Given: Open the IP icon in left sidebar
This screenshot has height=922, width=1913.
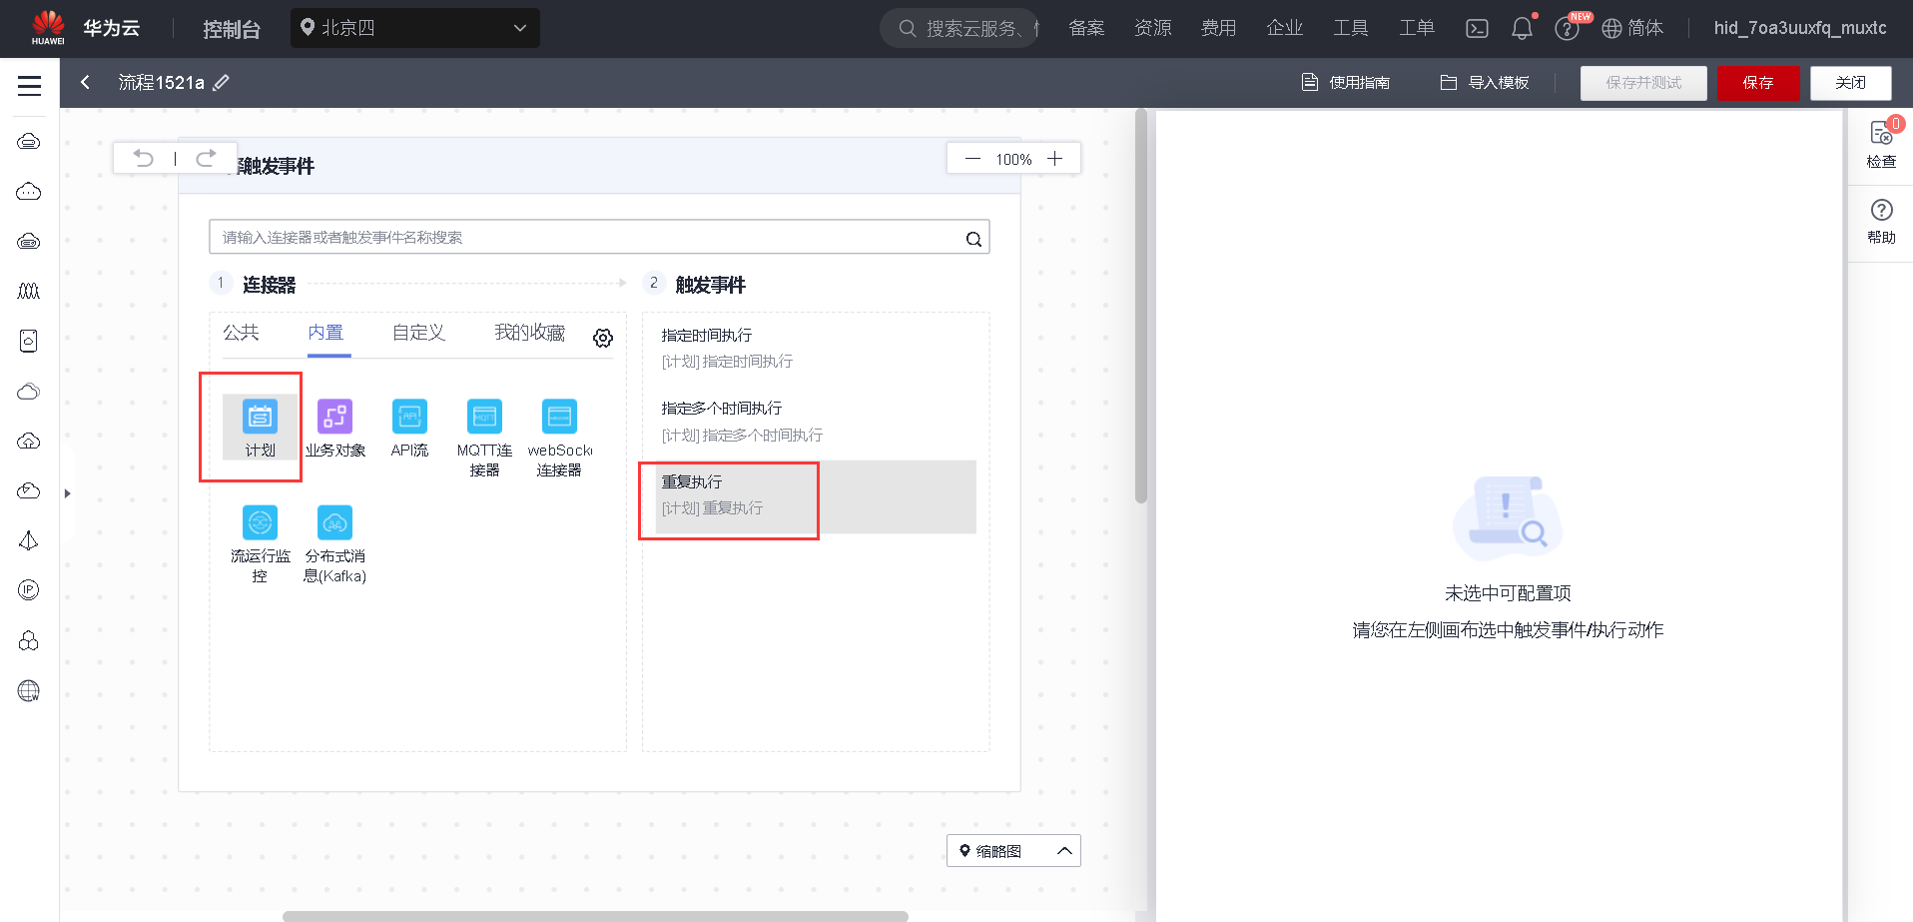Looking at the screenshot, I should tap(29, 590).
